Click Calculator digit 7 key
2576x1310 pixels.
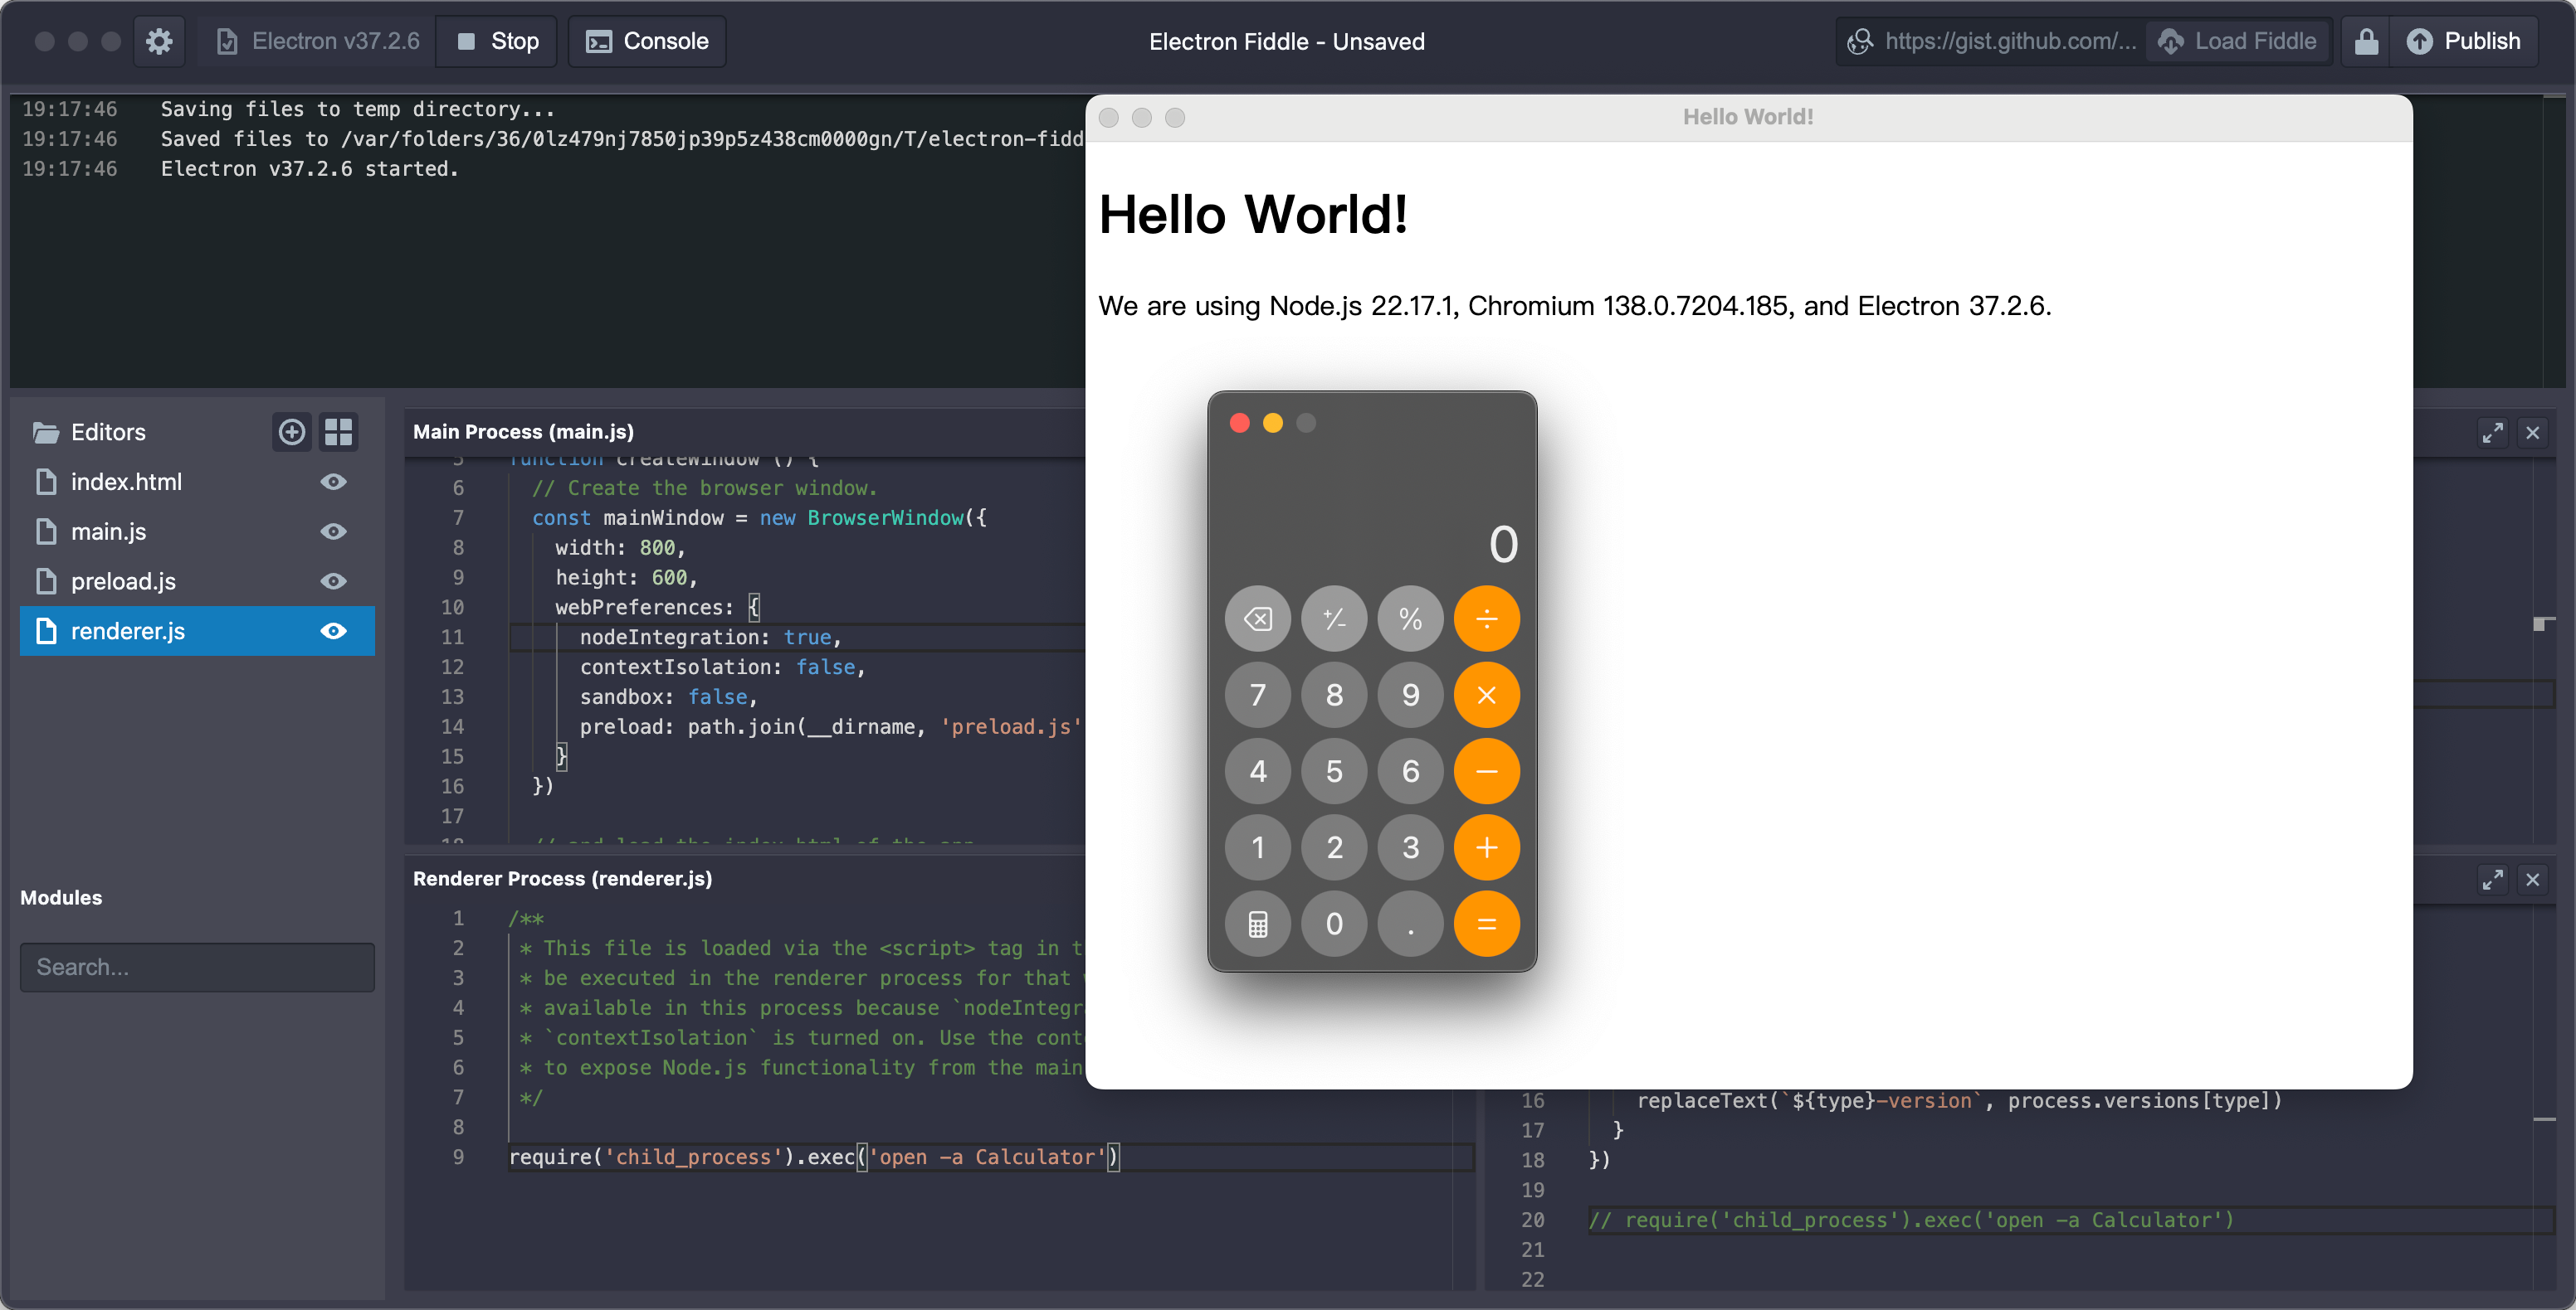coord(1258,695)
